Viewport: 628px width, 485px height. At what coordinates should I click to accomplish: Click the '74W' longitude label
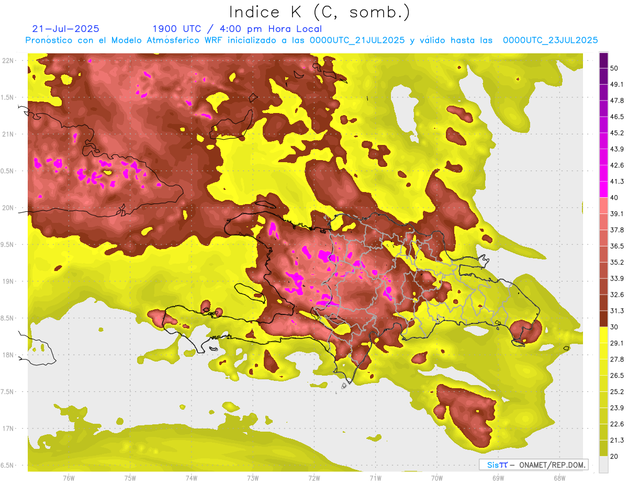pos(191,478)
